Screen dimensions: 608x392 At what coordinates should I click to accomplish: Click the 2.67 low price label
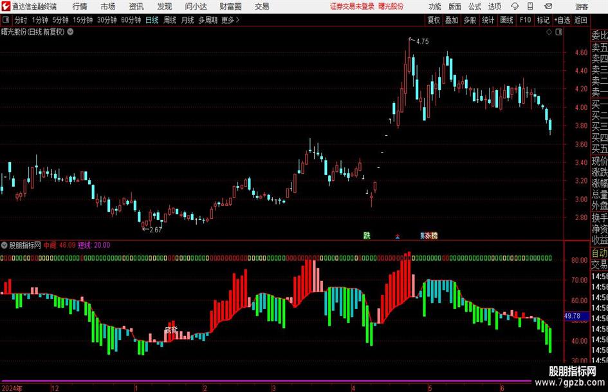click(x=155, y=230)
